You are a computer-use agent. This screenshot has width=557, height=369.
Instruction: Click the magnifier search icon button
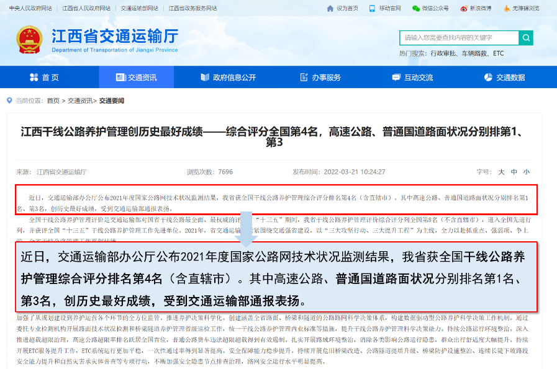click(x=525, y=38)
